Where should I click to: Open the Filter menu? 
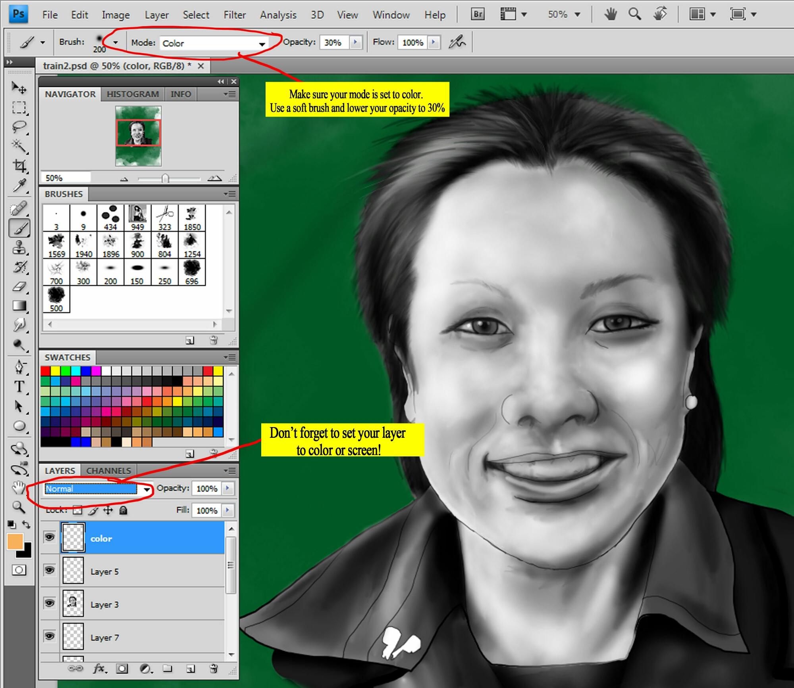[234, 15]
